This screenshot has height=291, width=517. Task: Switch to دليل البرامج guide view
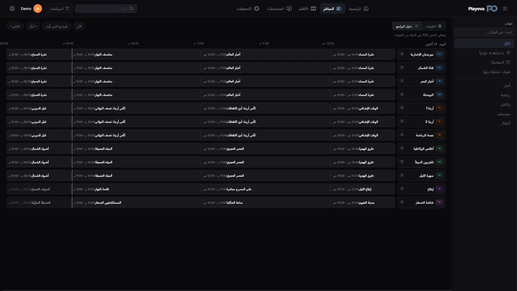pos(407,26)
